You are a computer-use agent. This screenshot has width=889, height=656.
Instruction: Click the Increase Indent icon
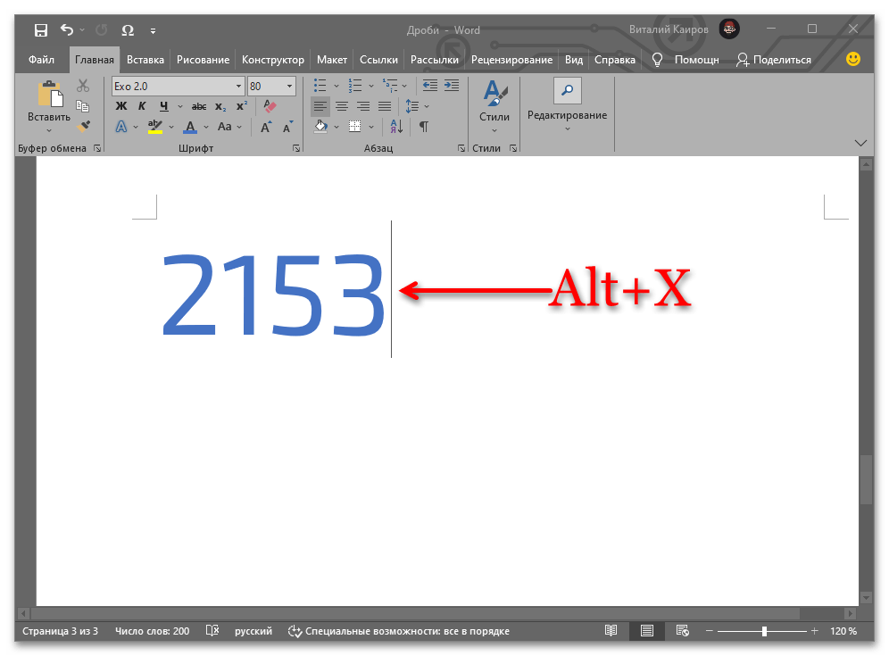[453, 86]
